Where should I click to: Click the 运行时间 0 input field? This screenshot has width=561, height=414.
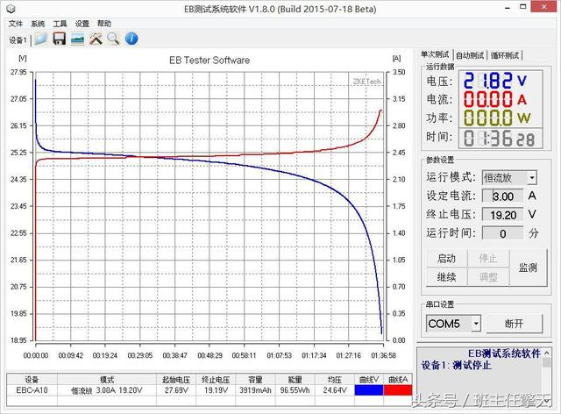click(x=502, y=233)
